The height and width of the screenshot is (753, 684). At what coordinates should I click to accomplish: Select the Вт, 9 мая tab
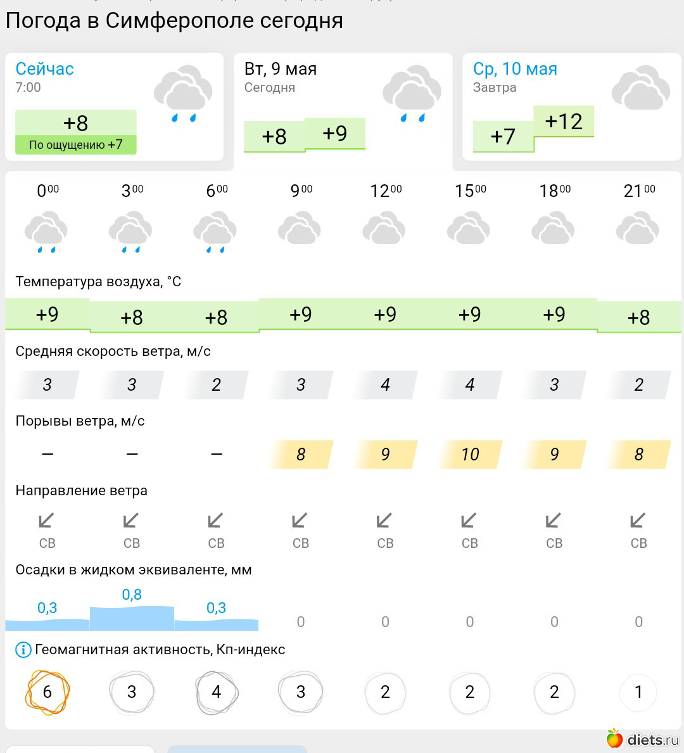coord(281,69)
